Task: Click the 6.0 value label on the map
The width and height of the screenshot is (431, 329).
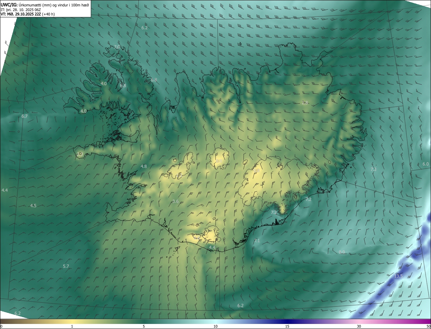Action: [426, 164]
